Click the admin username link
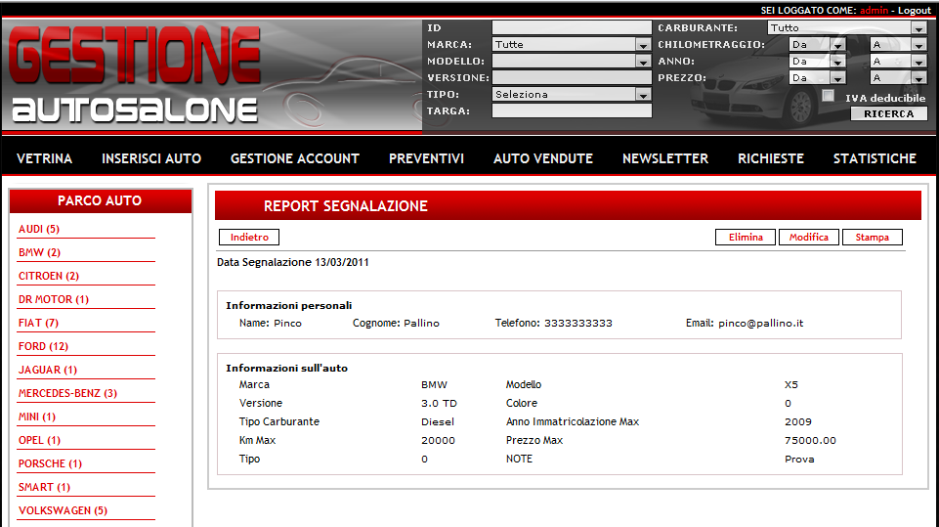The image size is (939, 527). [874, 10]
